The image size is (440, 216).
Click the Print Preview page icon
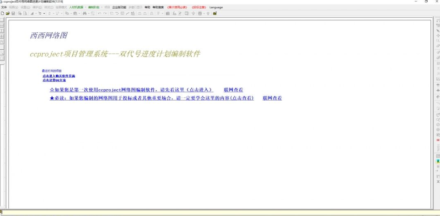click(25, 13)
